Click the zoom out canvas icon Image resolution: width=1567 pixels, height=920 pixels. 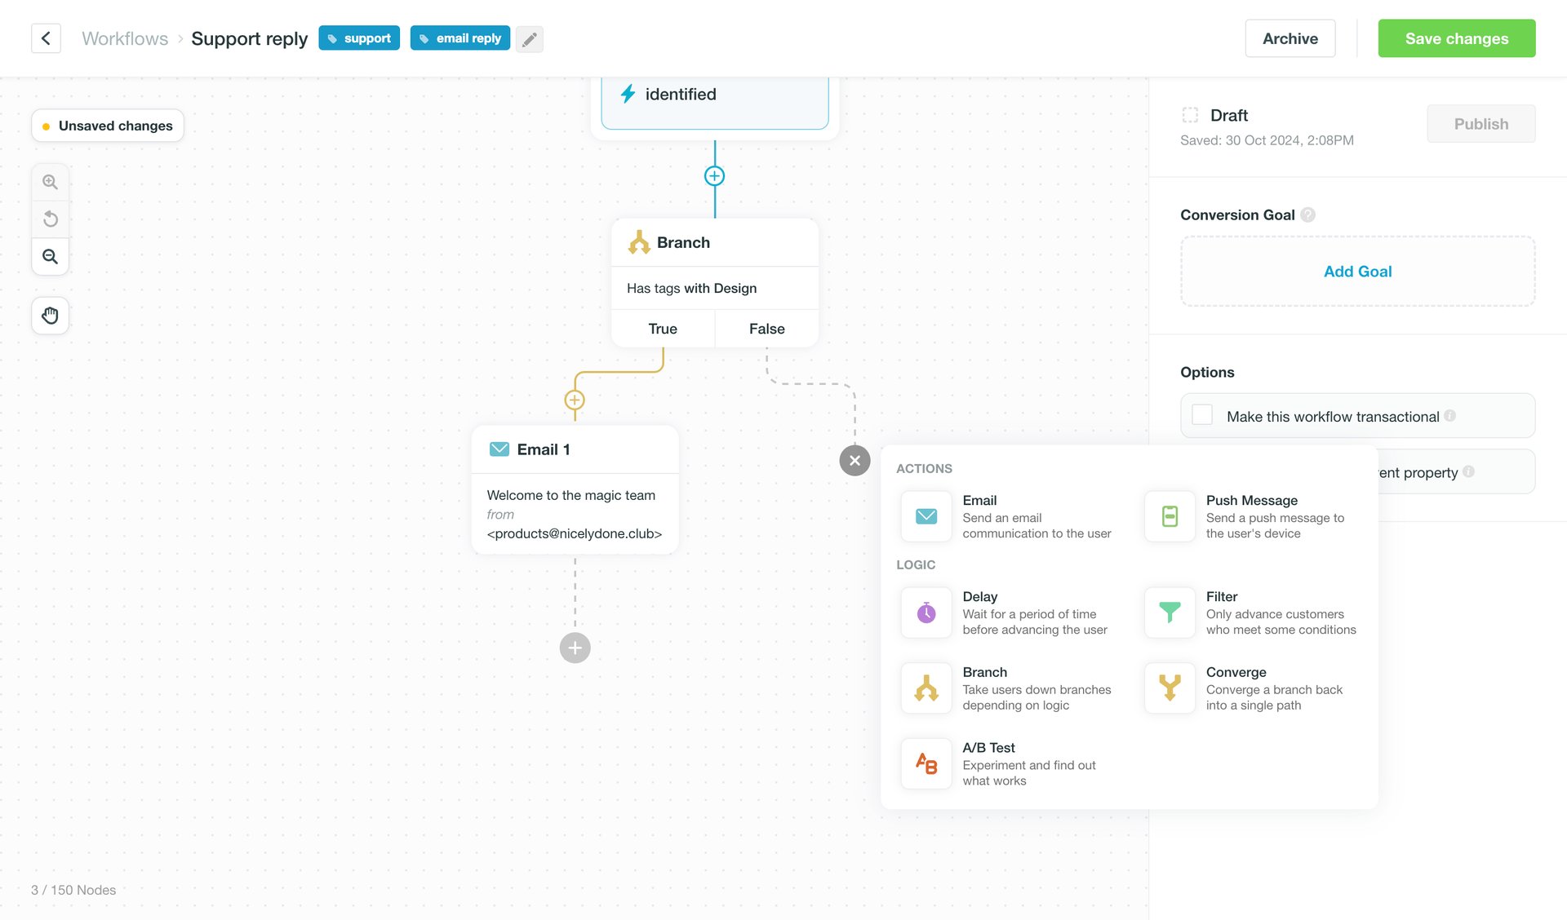[x=50, y=256]
